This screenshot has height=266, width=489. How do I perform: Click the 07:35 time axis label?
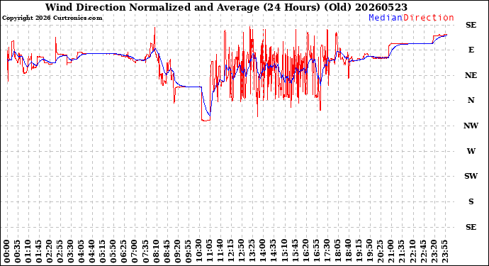pos(145,251)
